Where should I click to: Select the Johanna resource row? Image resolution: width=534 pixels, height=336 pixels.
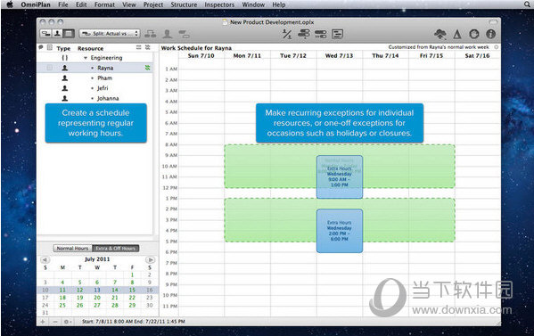click(x=94, y=98)
